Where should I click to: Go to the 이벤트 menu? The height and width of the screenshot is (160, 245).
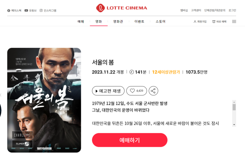139,21
